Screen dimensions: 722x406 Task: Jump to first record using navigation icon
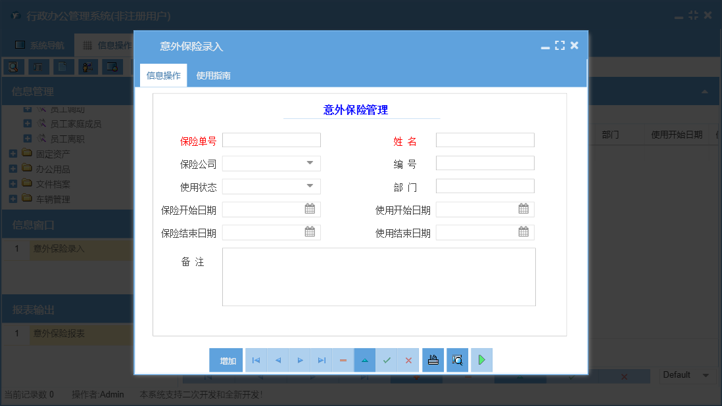[x=256, y=360]
